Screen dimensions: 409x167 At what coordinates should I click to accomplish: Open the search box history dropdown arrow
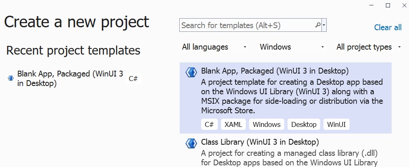click(324, 25)
